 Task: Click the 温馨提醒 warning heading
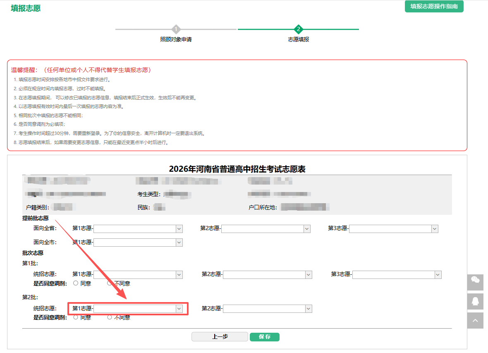coord(81,70)
